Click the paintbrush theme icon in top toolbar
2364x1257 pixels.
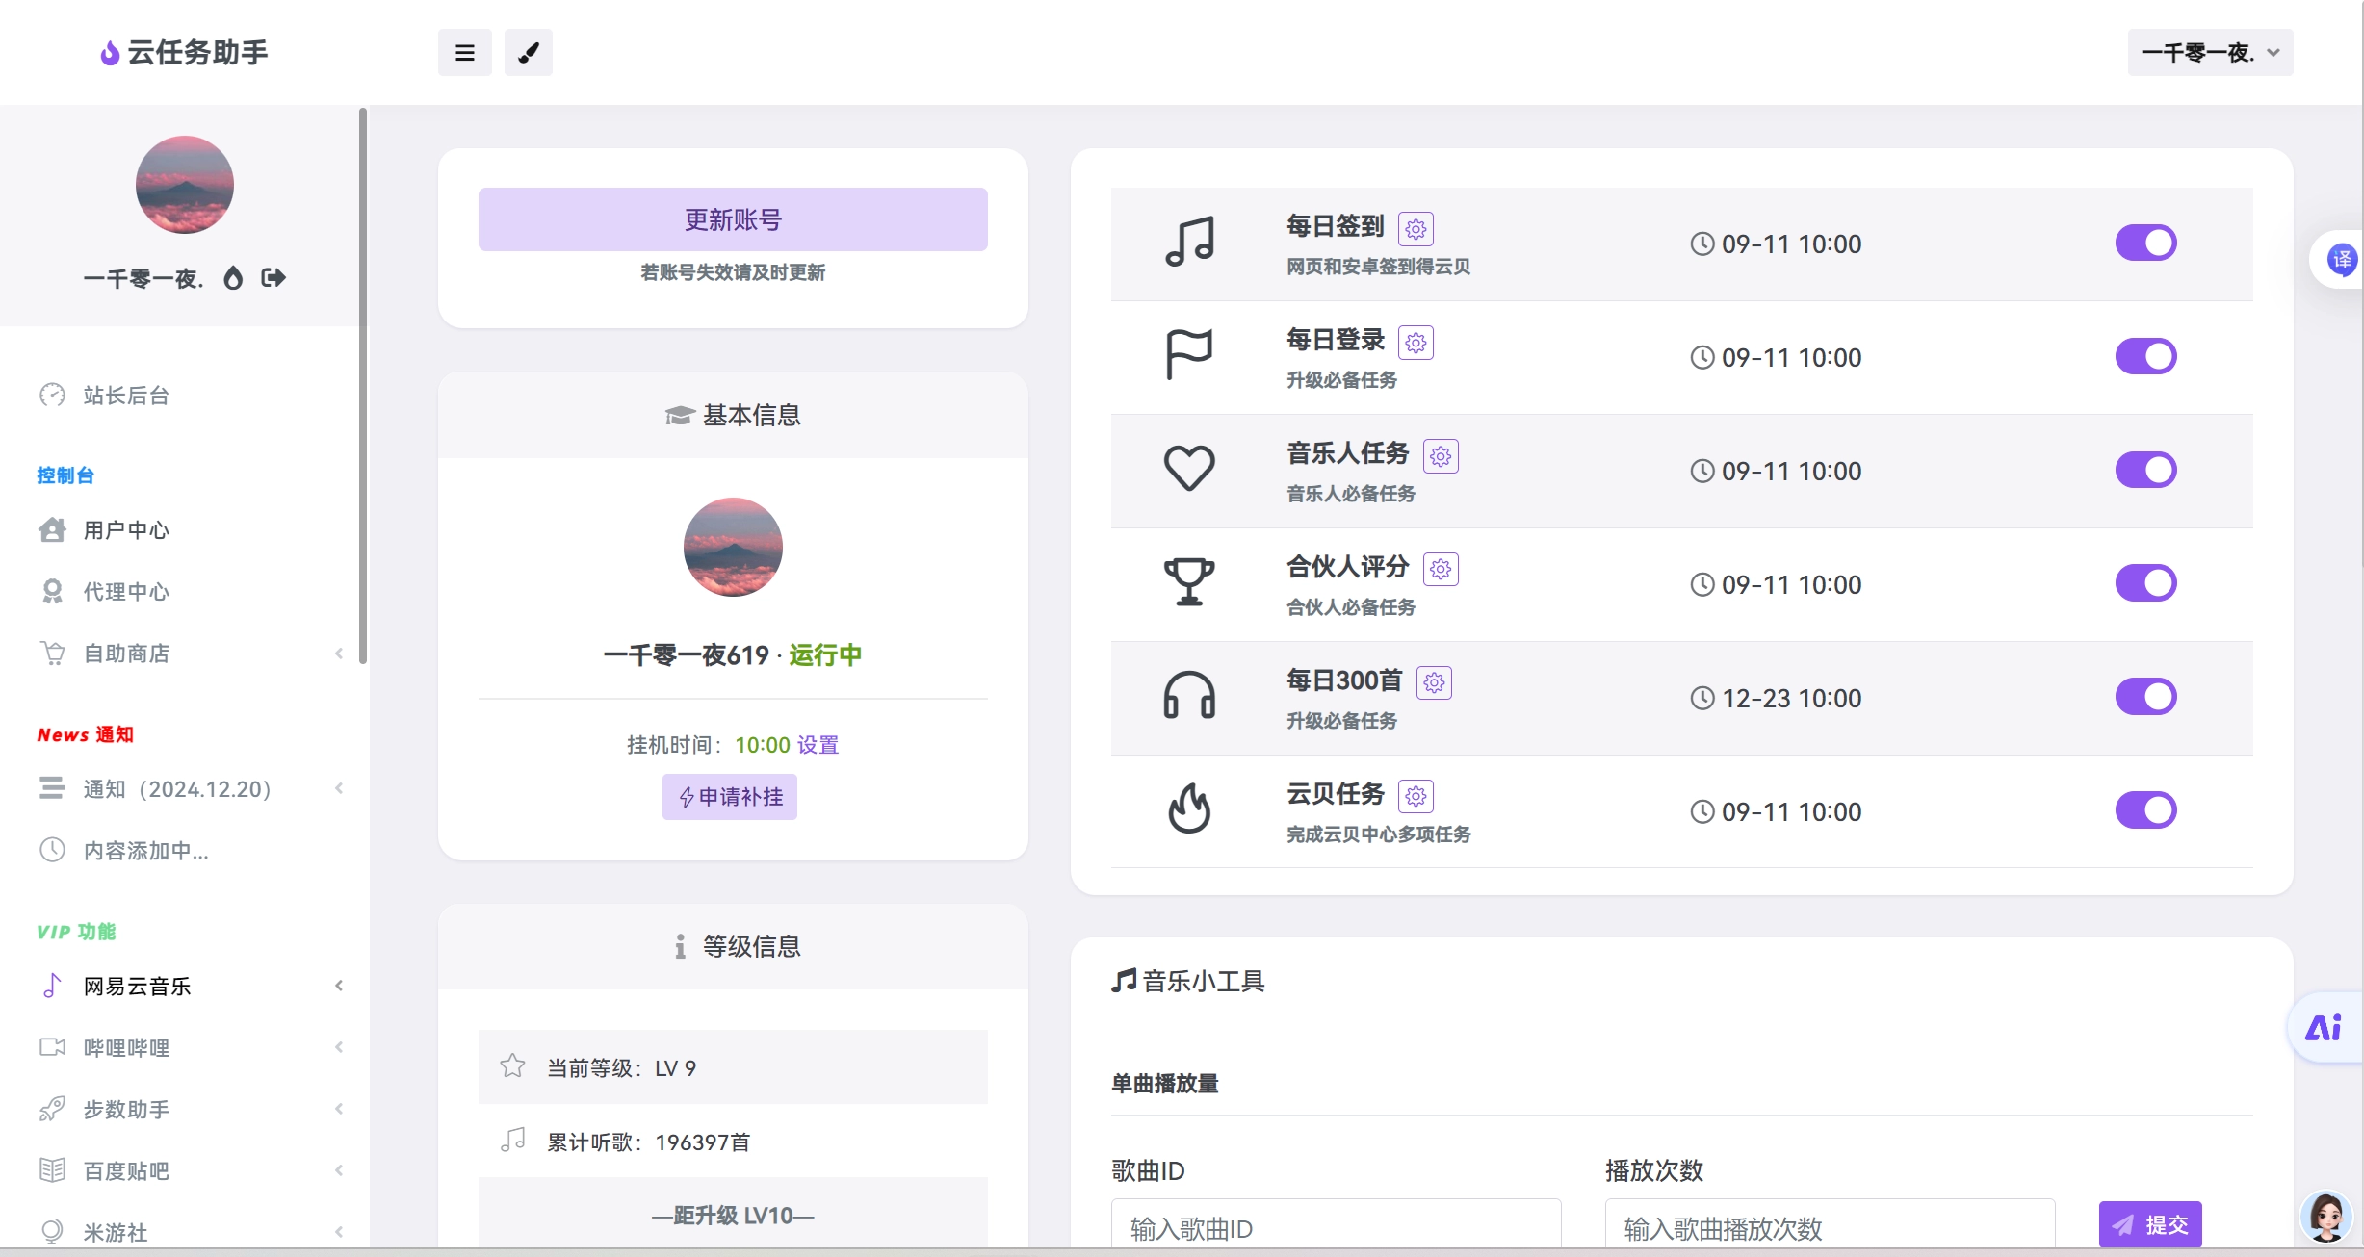tap(528, 52)
